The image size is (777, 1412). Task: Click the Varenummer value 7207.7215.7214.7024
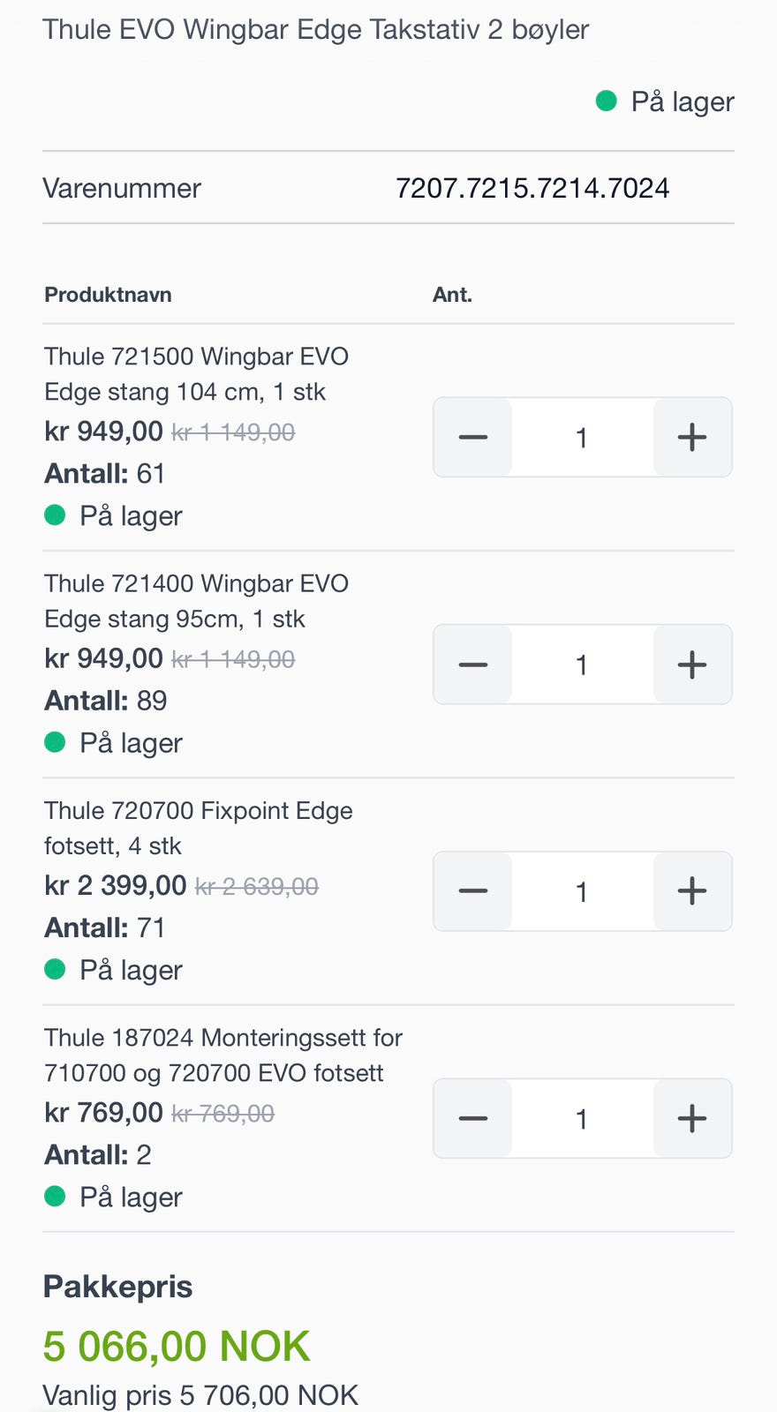(532, 188)
